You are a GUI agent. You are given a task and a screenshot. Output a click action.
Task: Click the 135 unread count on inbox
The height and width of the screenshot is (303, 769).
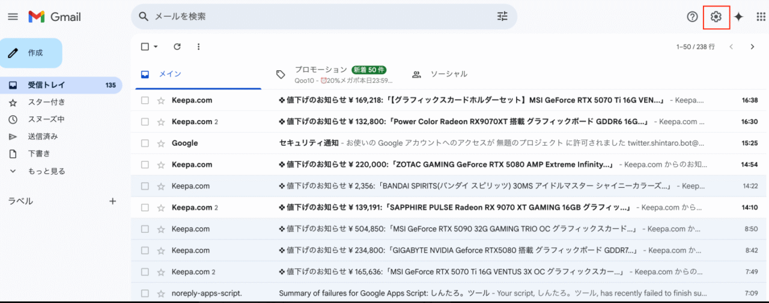point(111,85)
